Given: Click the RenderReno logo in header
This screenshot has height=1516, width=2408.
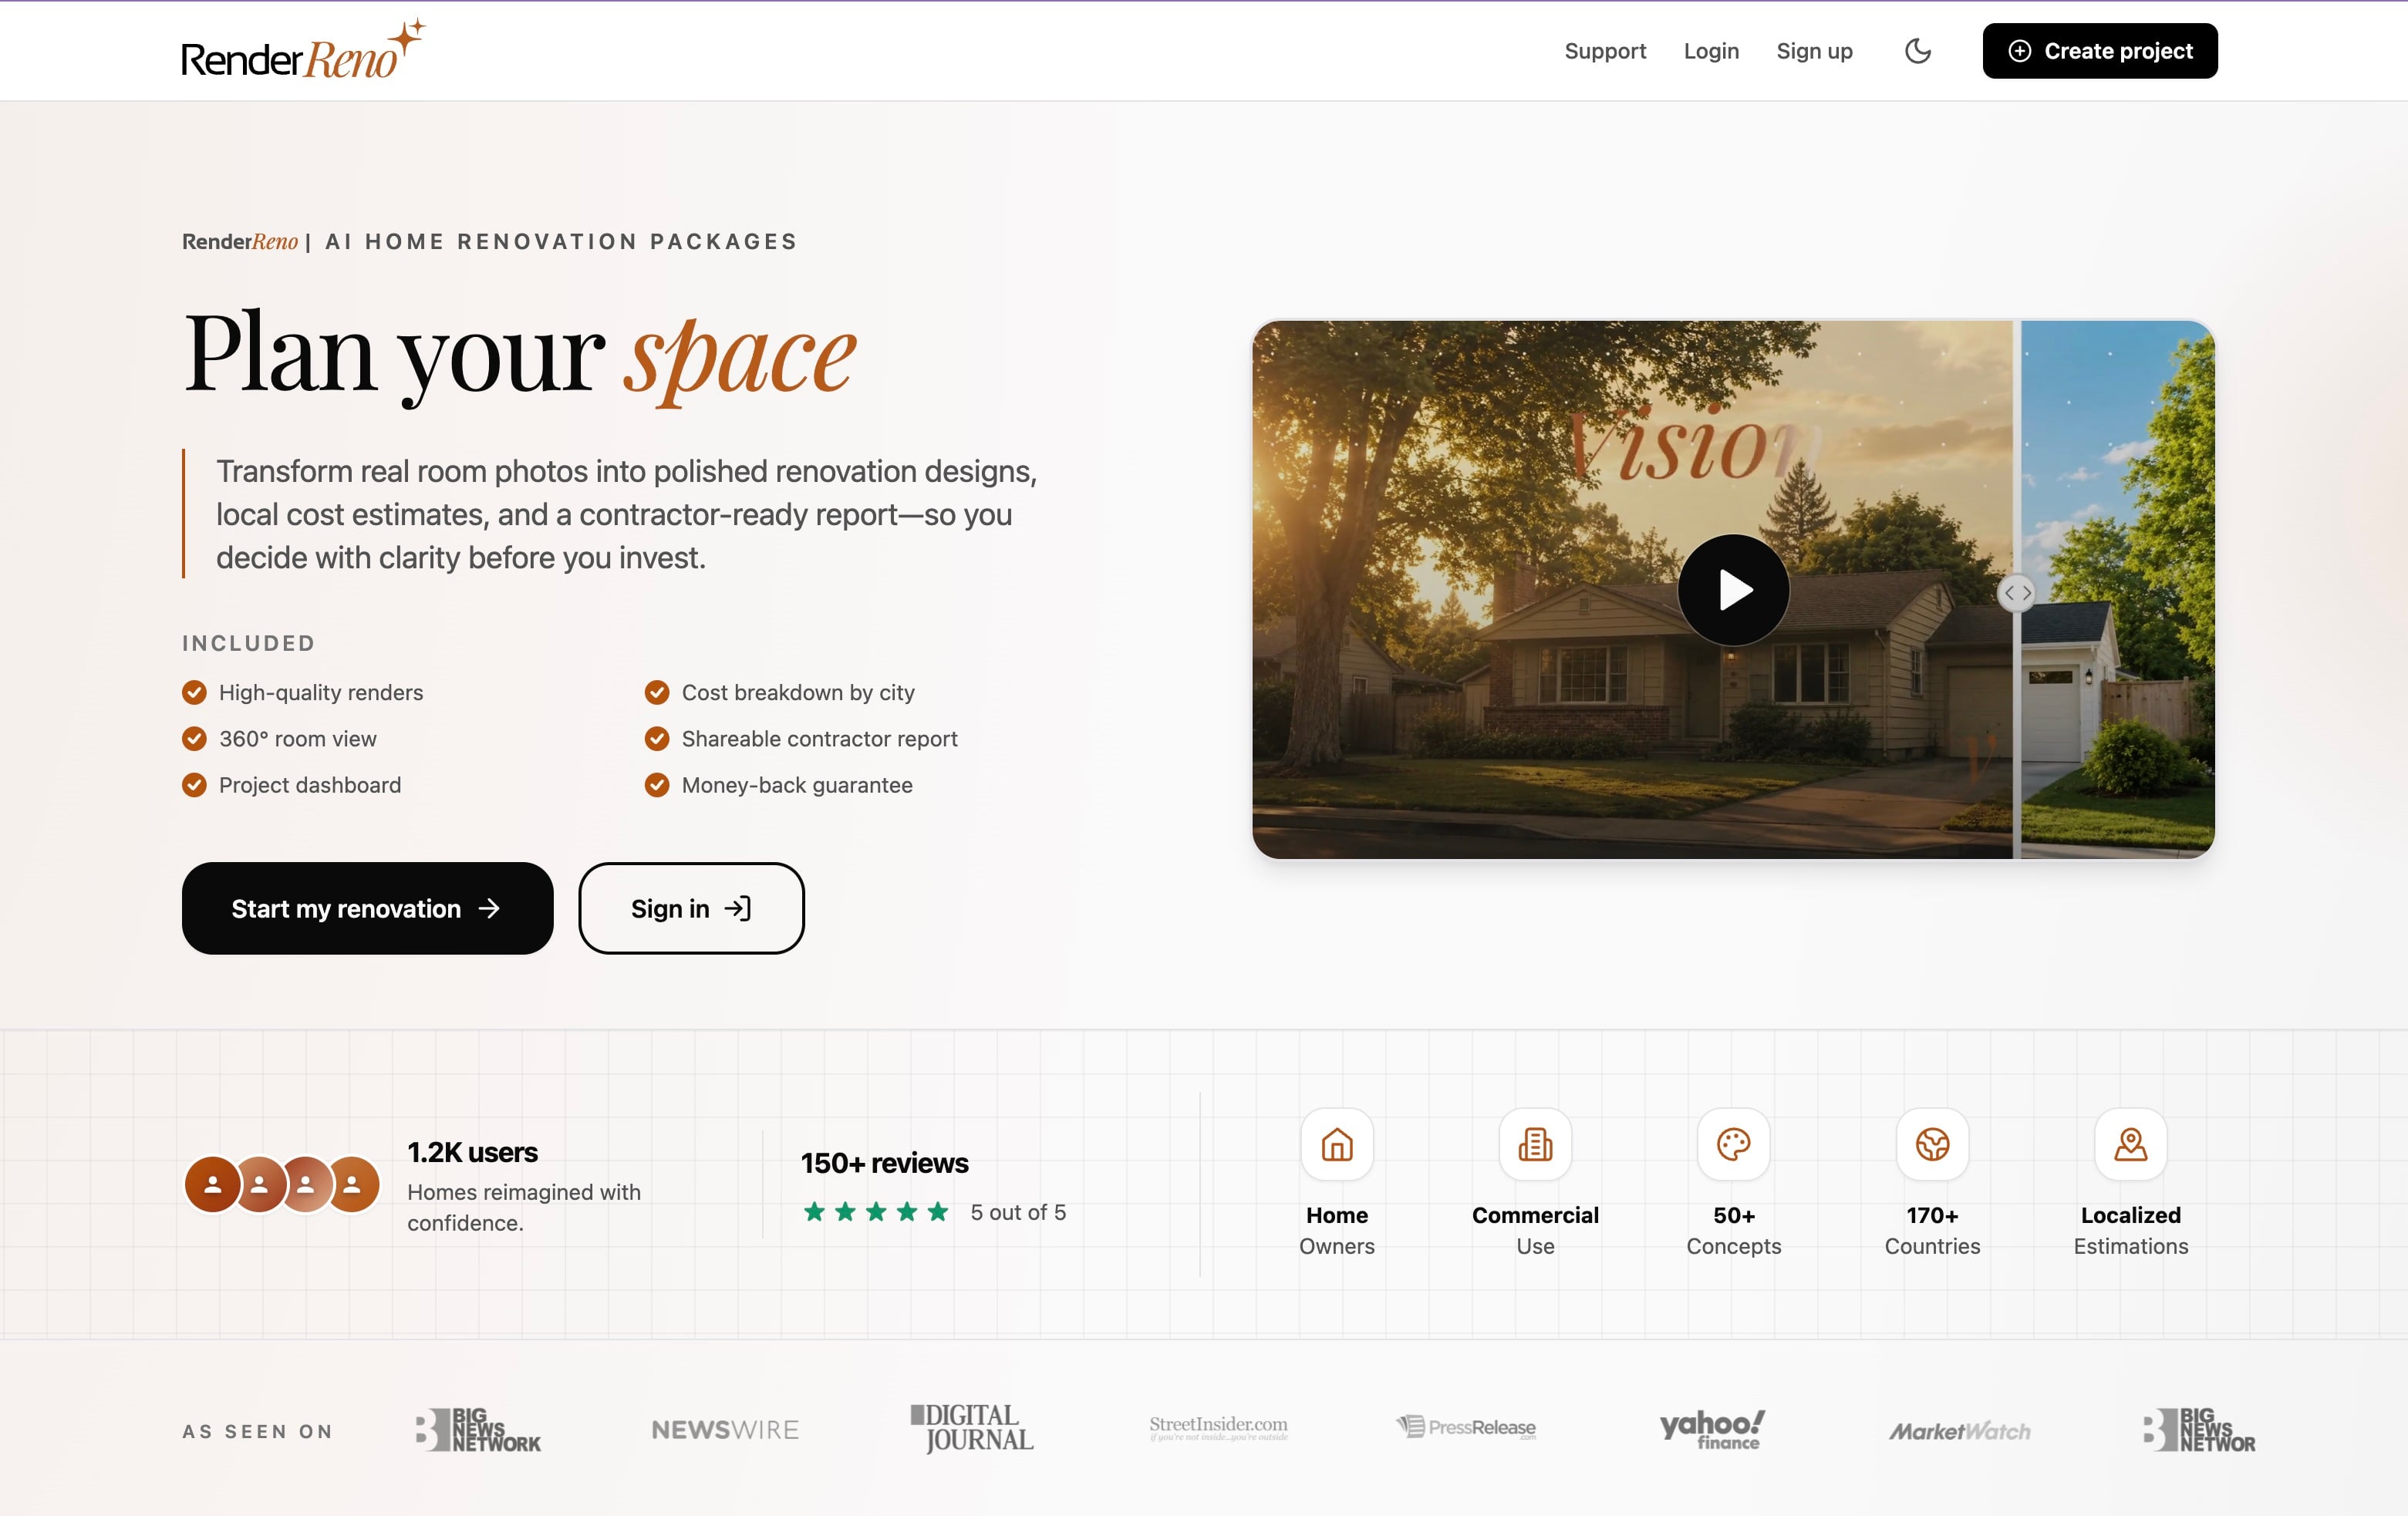Looking at the screenshot, I should pos(303,50).
